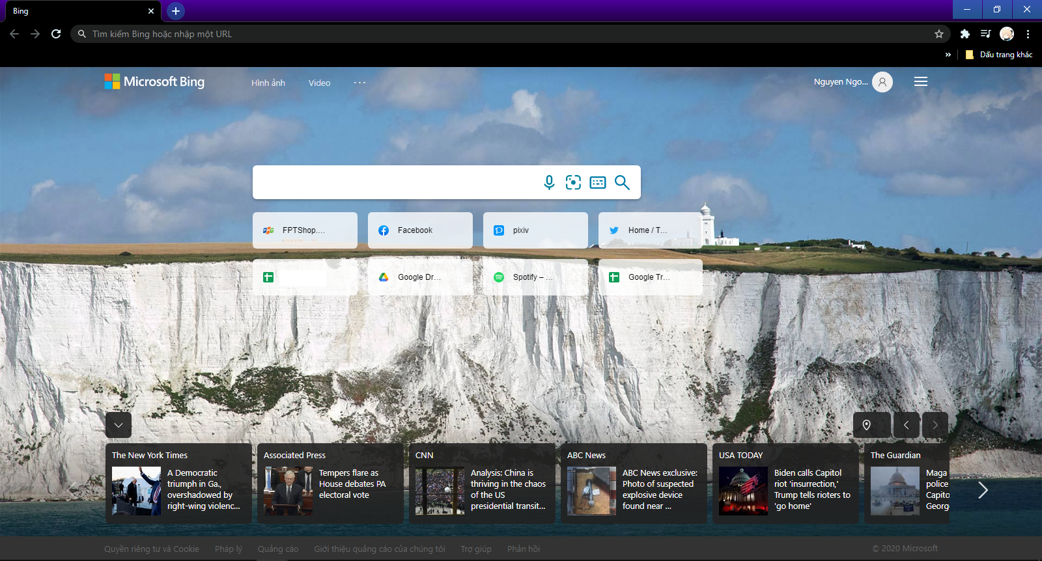Open the 'Phản hồi' feedback link
This screenshot has width=1042, height=561.
click(x=524, y=549)
